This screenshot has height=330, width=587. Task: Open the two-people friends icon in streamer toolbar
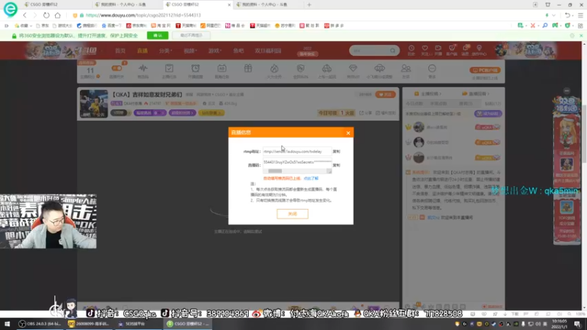point(406,68)
